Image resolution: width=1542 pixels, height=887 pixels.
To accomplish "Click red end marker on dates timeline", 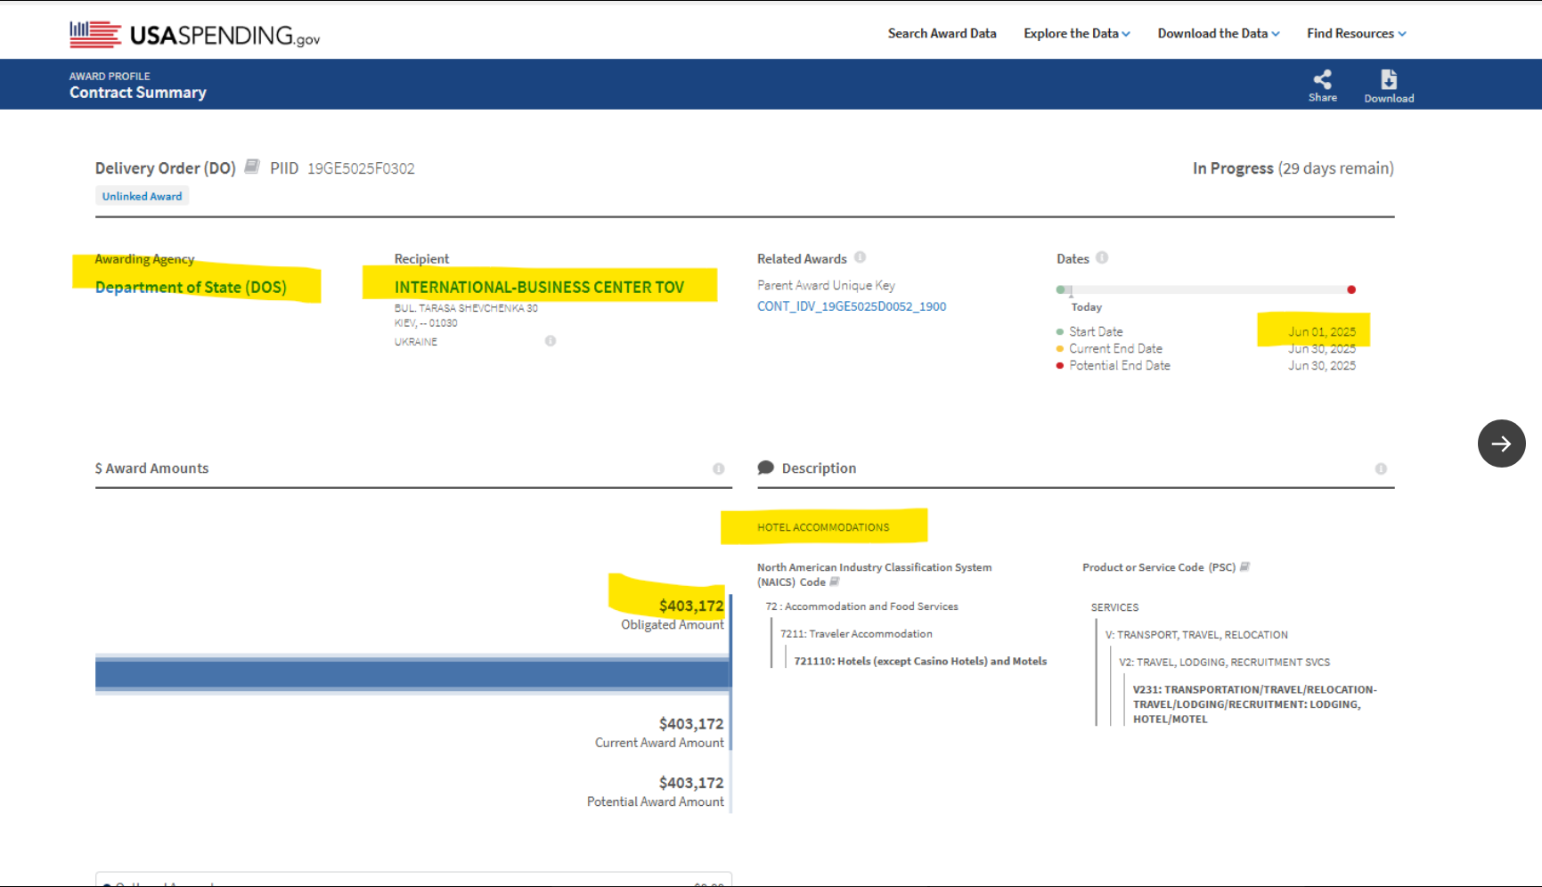I will [1351, 289].
